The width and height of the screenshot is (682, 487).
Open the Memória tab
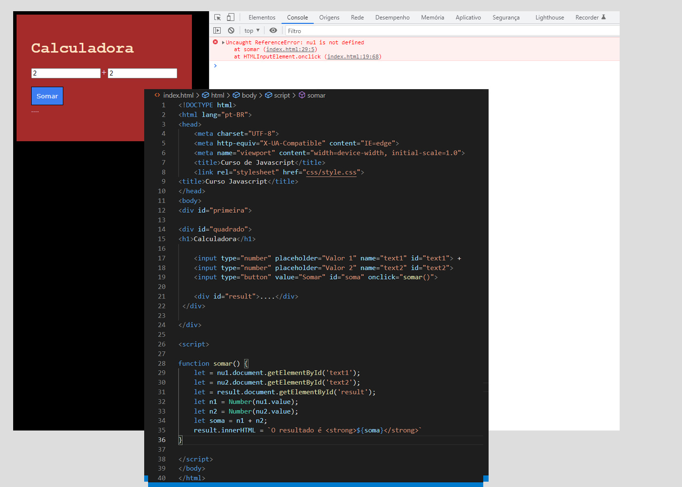[x=433, y=18]
